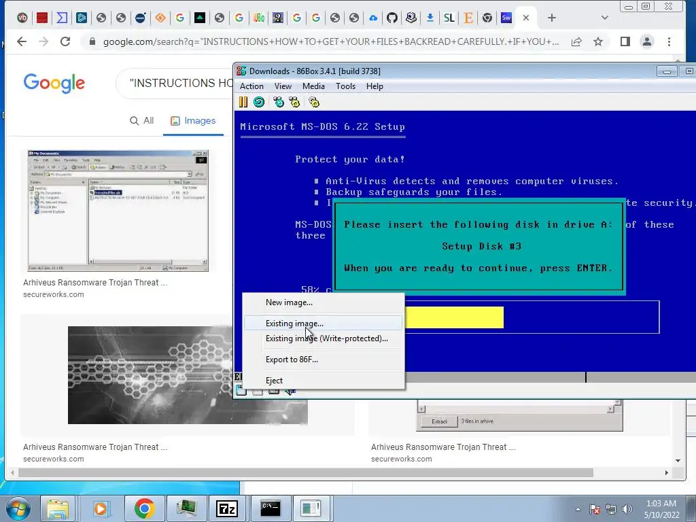This screenshot has height=522, width=696.
Task: Open volume control in system tray
Action: pyautogui.click(x=627, y=509)
